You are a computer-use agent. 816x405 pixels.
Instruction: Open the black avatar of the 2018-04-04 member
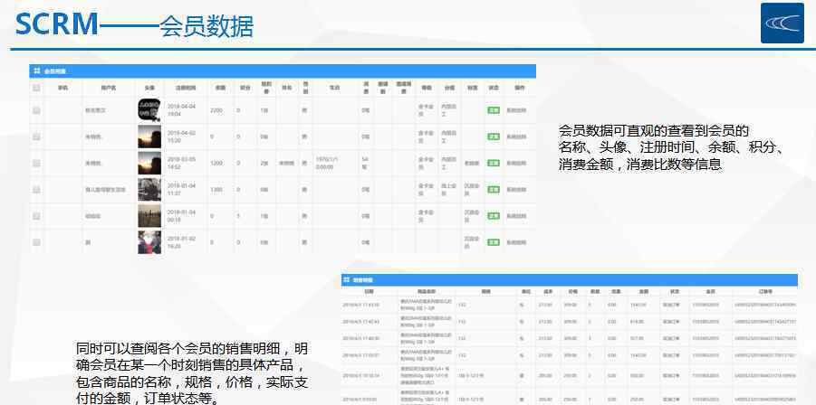149,110
